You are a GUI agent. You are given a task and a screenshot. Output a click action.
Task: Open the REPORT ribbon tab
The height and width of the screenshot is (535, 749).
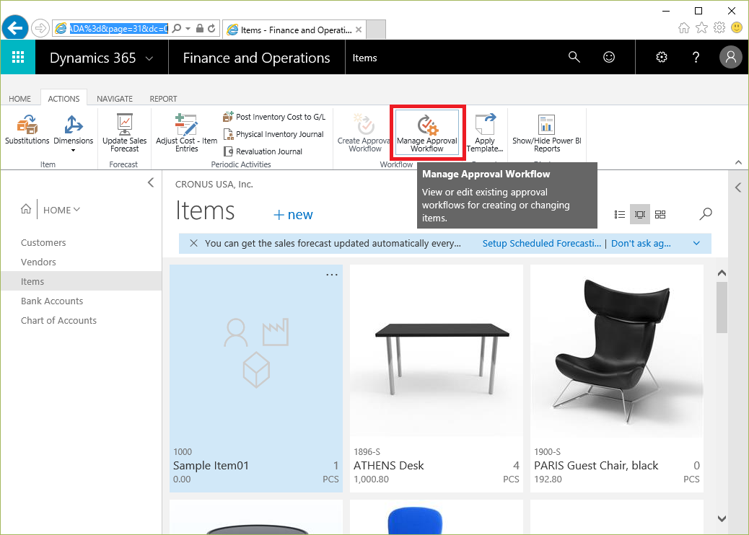[x=163, y=99]
